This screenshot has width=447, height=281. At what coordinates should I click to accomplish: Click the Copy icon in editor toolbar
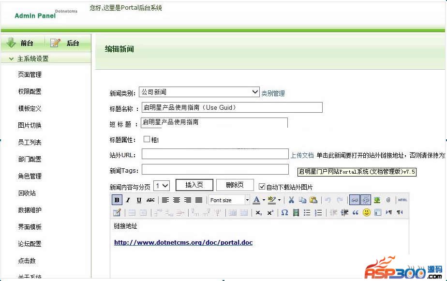[x=302, y=200]
